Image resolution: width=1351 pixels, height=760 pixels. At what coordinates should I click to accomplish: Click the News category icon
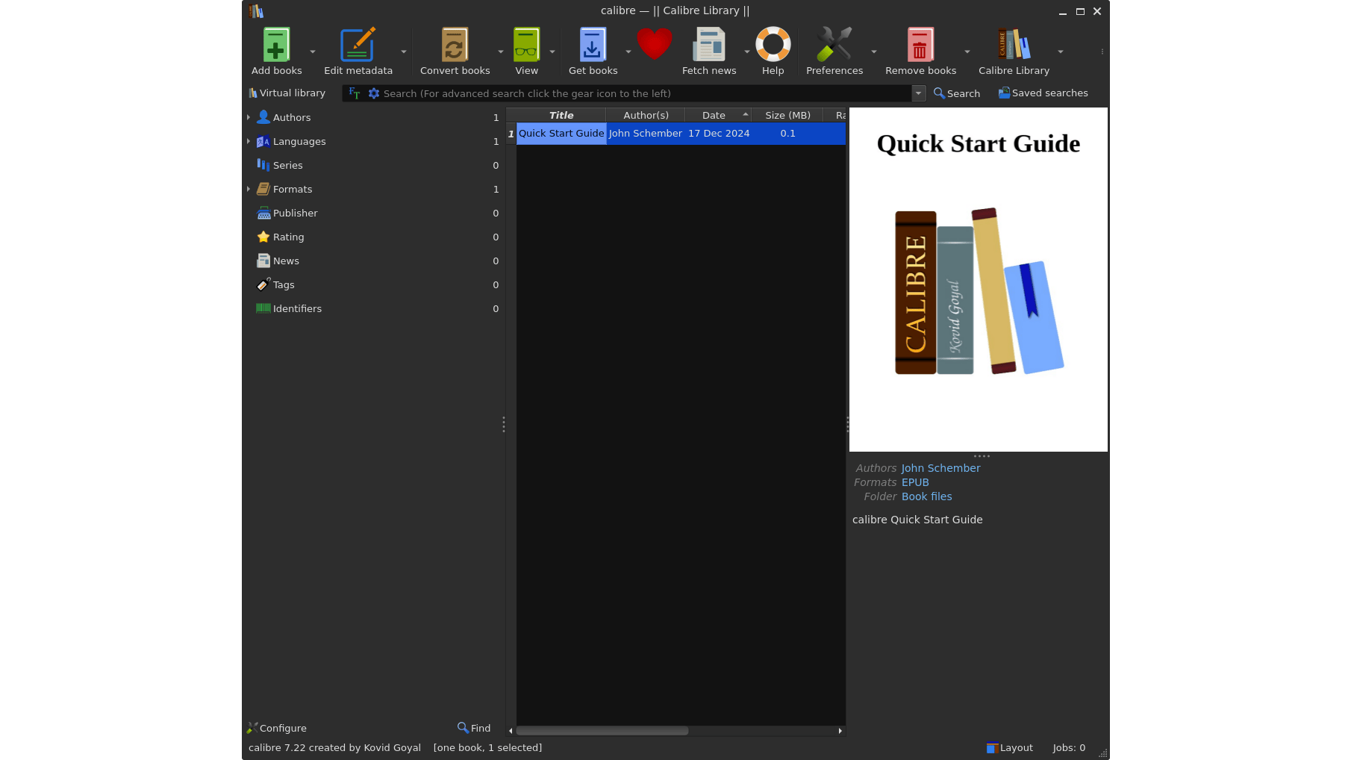[x=263, y=261]
